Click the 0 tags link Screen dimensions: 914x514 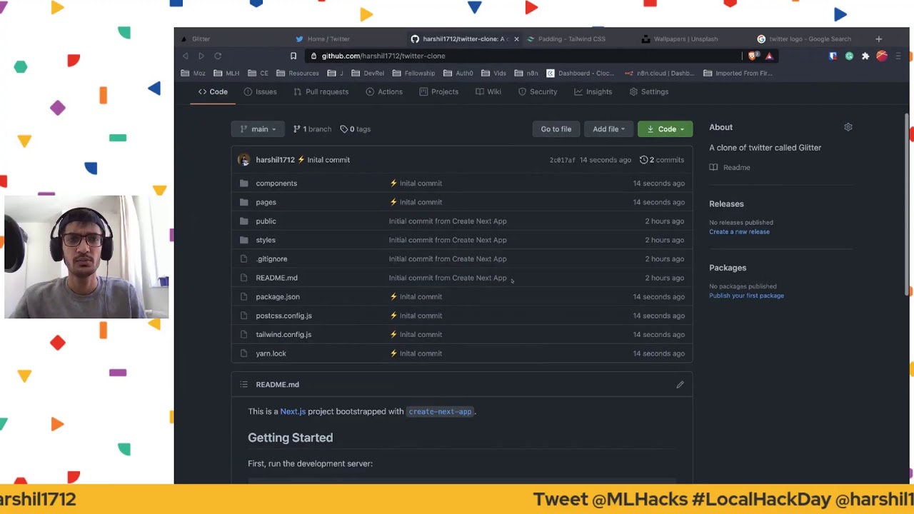355,129
